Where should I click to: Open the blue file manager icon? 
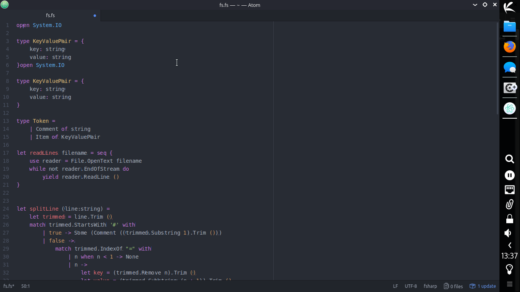[509, 26]
